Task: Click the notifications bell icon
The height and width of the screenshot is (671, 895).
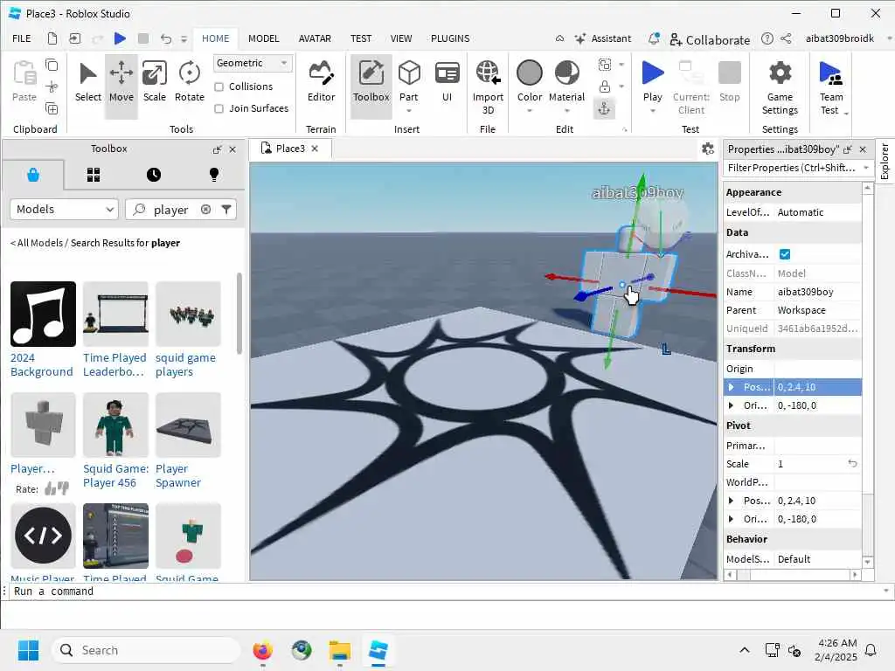Action: 654,38
